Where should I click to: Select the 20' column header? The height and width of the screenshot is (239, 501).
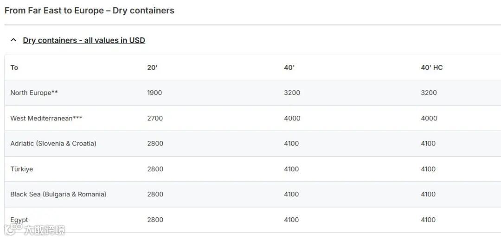153,68
